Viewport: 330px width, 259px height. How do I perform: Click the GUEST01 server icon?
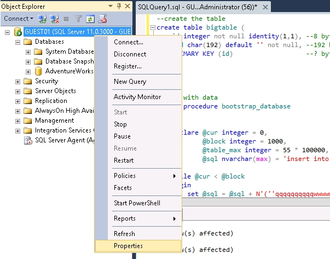pos(18,32)
